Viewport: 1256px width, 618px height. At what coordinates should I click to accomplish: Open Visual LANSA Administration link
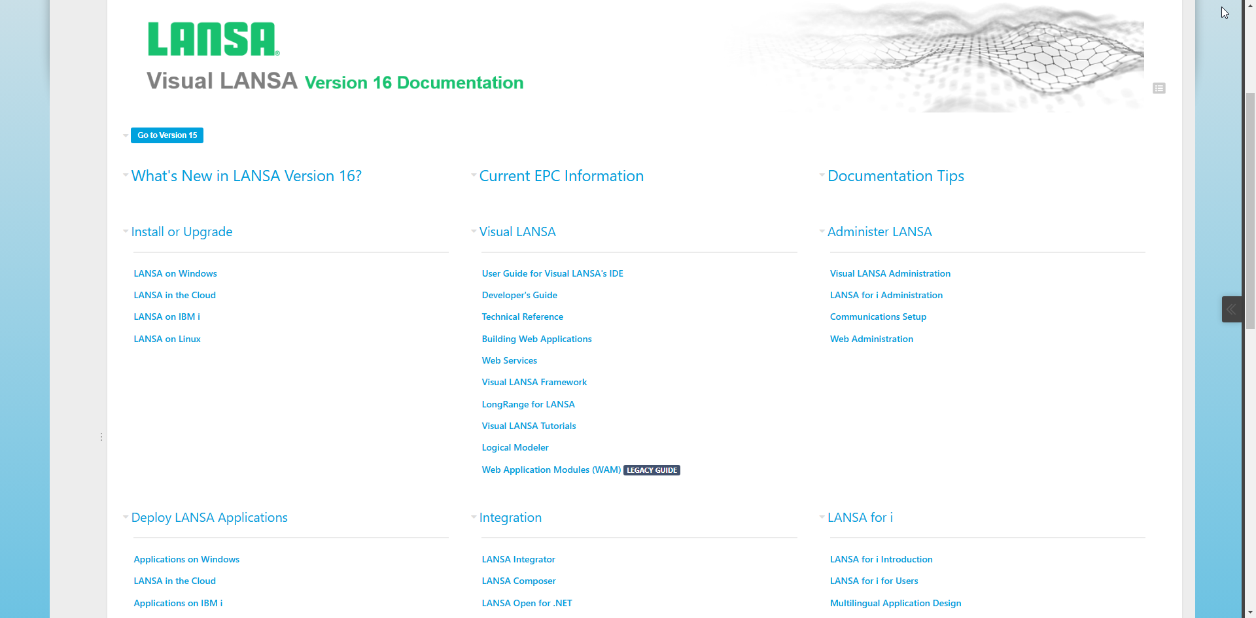(x=890, y=273)
